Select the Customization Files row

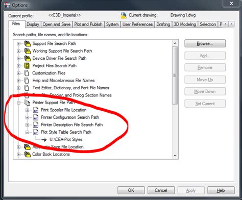point(49,73)
